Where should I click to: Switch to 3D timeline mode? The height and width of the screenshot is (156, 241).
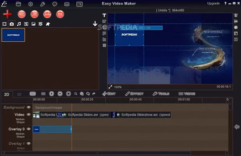click(x=19, y=94)
